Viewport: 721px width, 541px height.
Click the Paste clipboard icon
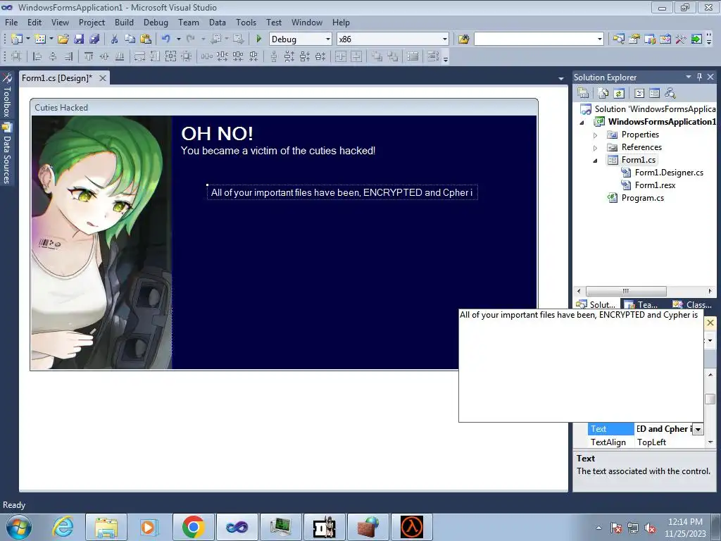[146, 39]
